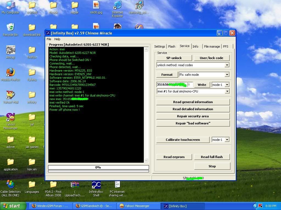Switch to the Flash tab
Image resolution: width=281 pixels, height=210 pixels.
tap(172, 46)
